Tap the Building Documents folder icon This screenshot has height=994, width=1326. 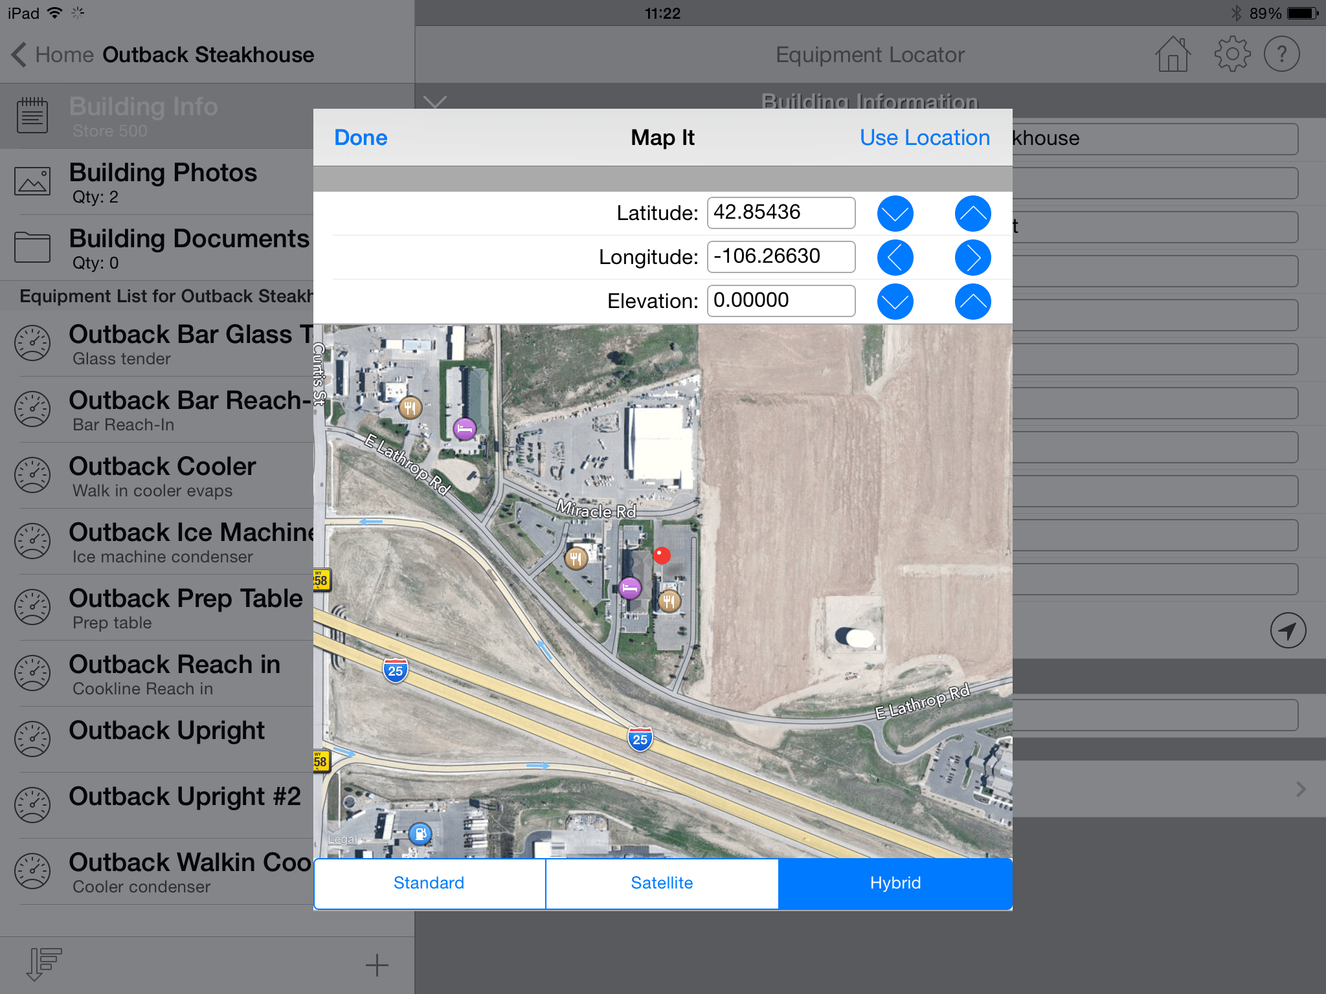tap(32, 247)
